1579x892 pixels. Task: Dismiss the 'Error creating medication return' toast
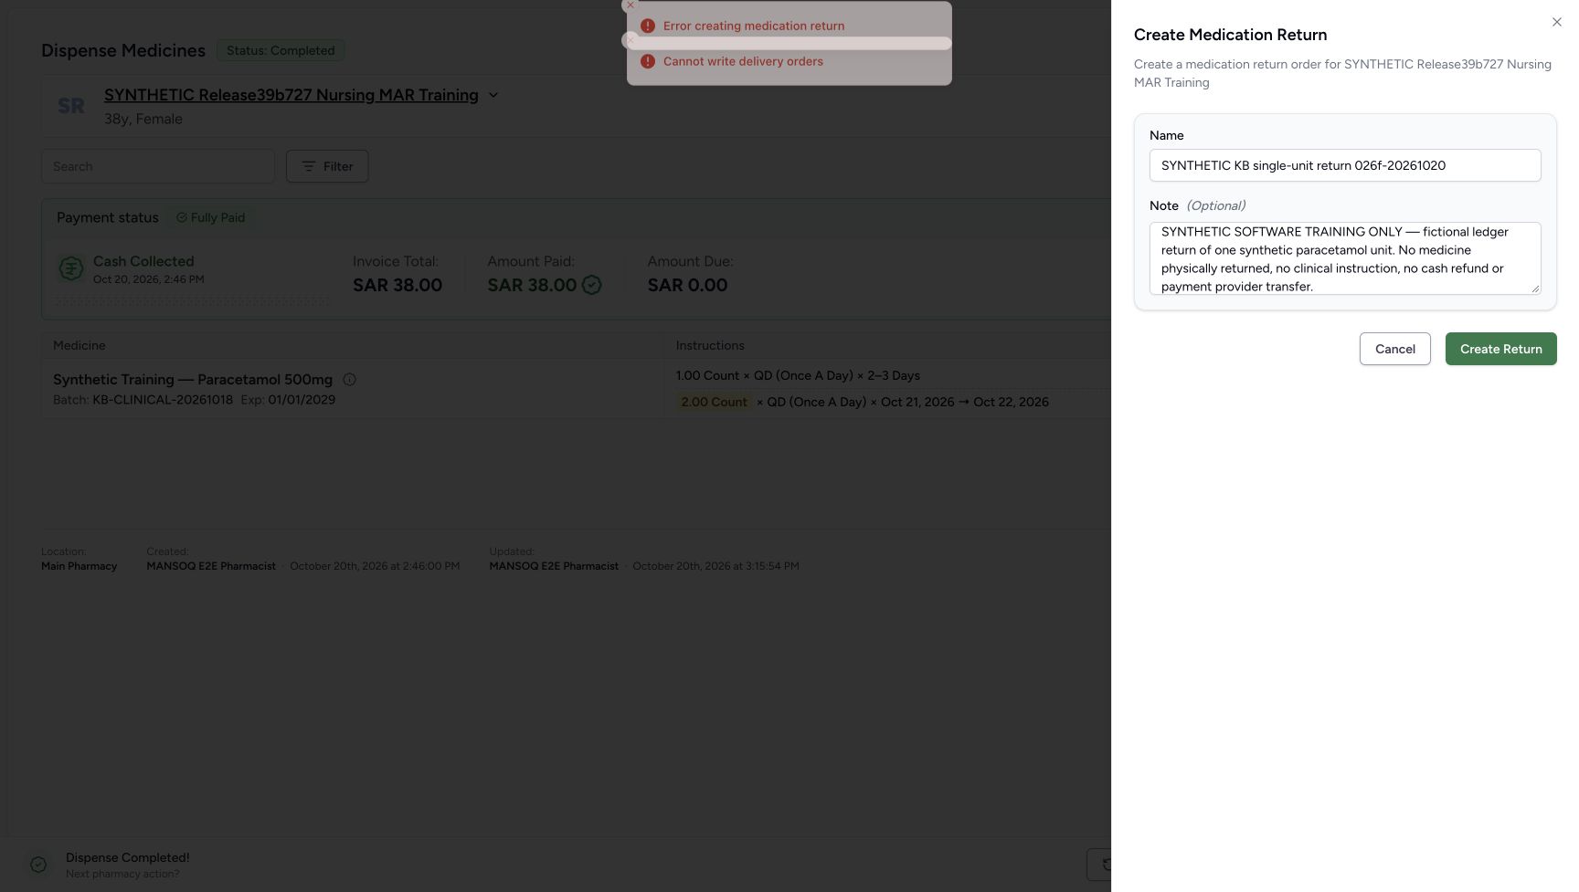pyautogui.click(x=631, y=5)
